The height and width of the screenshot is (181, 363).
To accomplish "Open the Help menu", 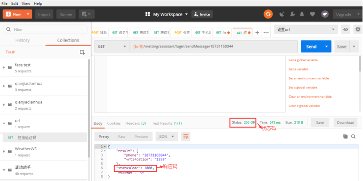I will pos(38,3).
